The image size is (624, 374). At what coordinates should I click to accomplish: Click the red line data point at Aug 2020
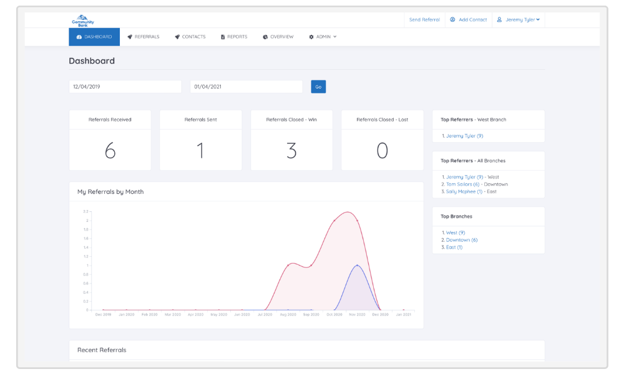(288, 265)
